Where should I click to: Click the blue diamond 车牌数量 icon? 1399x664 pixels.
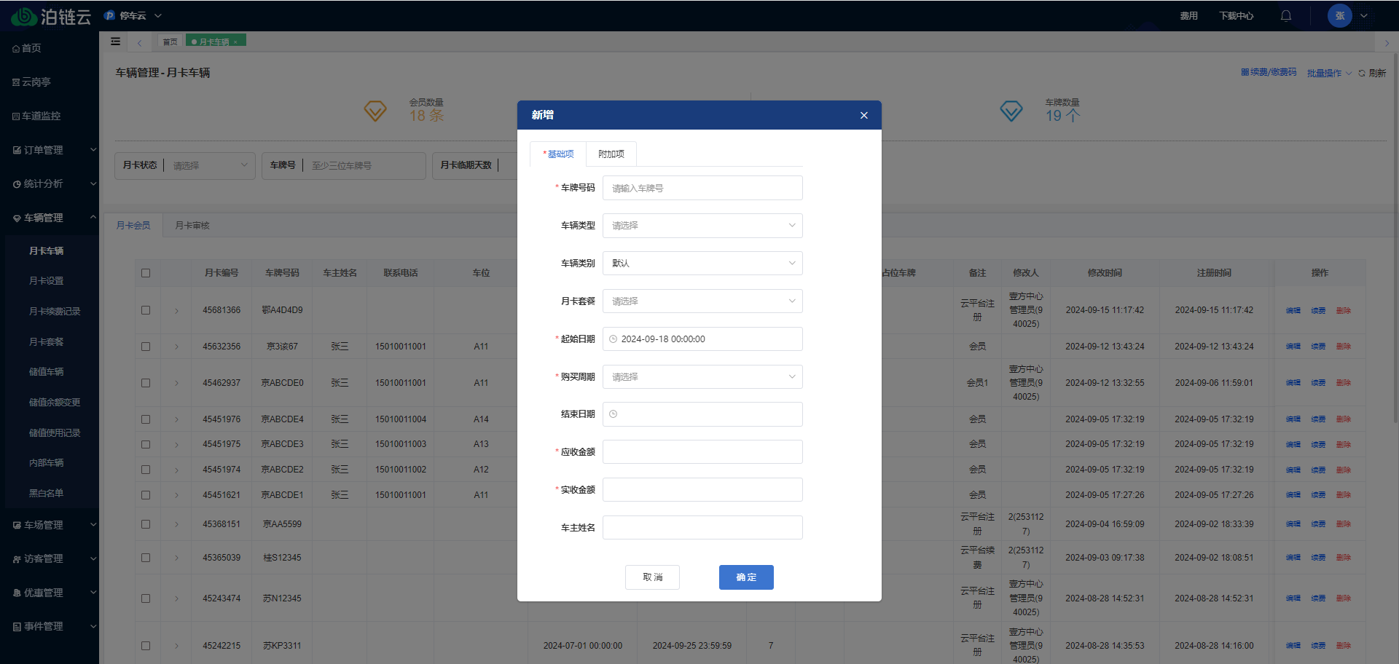pyautogui.click(x=1011, y=111)
